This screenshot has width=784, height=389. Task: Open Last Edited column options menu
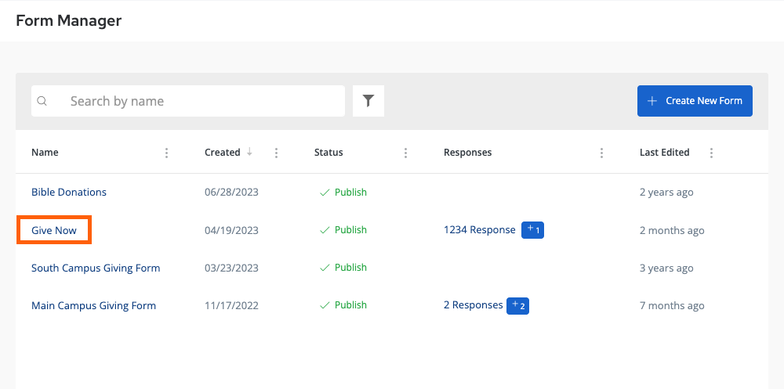[x=712, y=153]
